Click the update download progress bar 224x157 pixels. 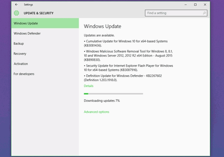113,94
